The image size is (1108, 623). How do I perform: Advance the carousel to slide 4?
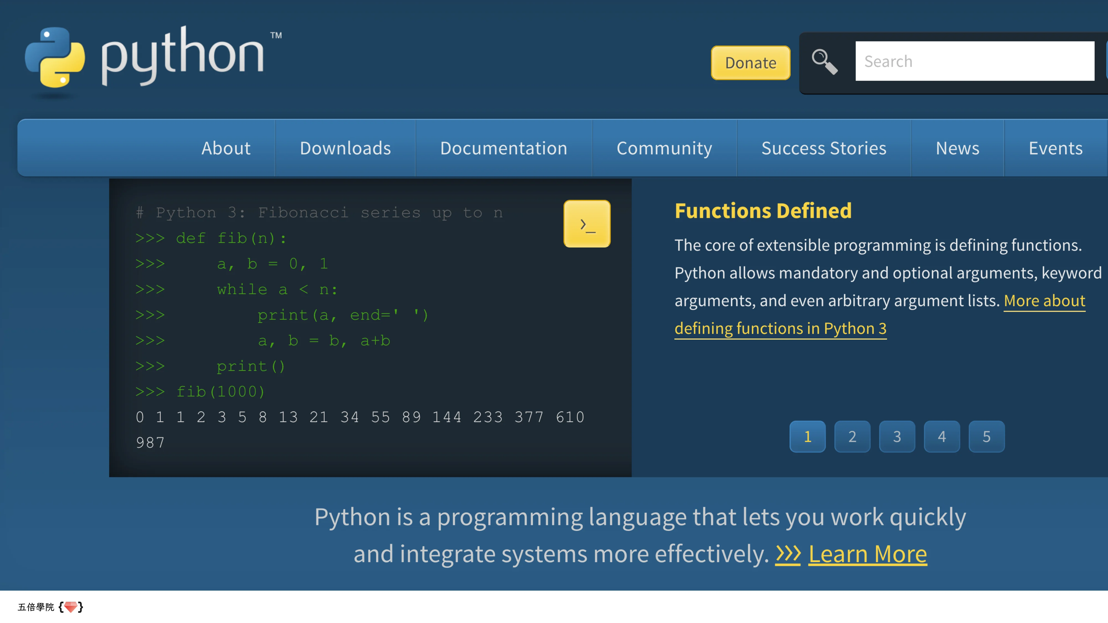[942, 436]
